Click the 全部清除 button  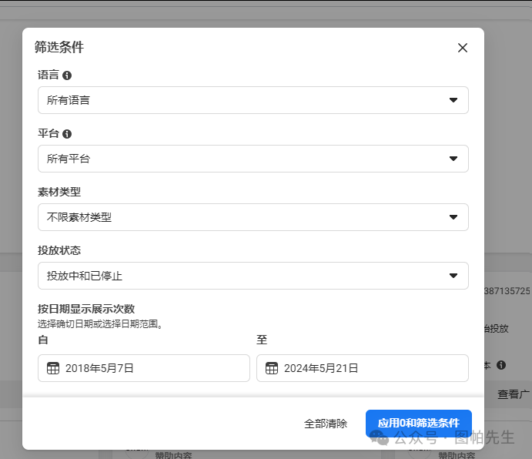[x=326, y=424]
